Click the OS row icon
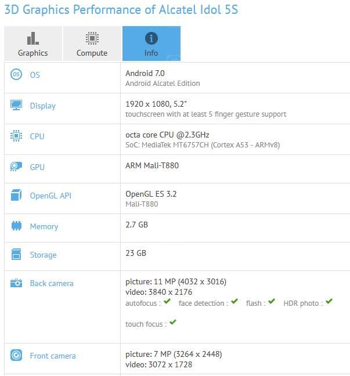 tap(16, 75)
